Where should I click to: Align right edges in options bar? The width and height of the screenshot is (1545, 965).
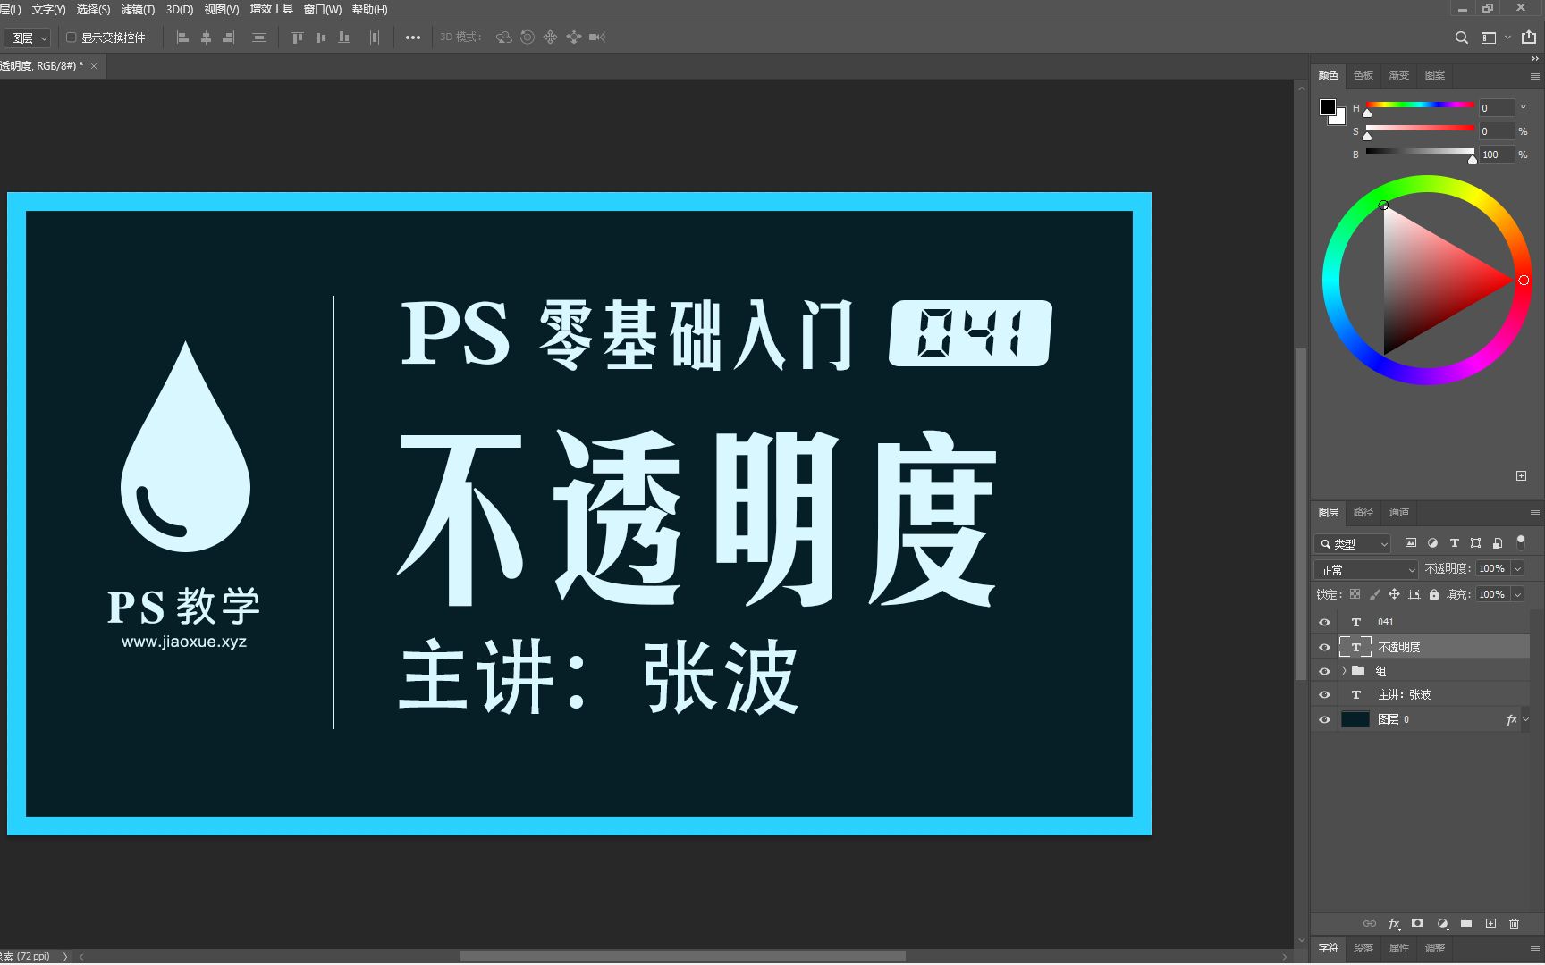pos(229,38)
